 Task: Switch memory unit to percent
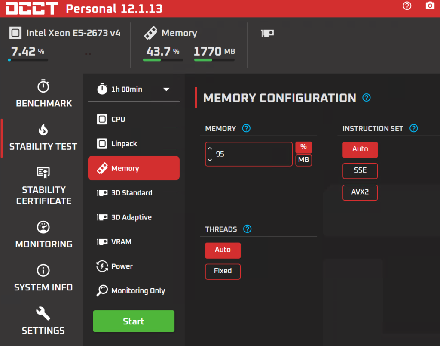[303, 147]
